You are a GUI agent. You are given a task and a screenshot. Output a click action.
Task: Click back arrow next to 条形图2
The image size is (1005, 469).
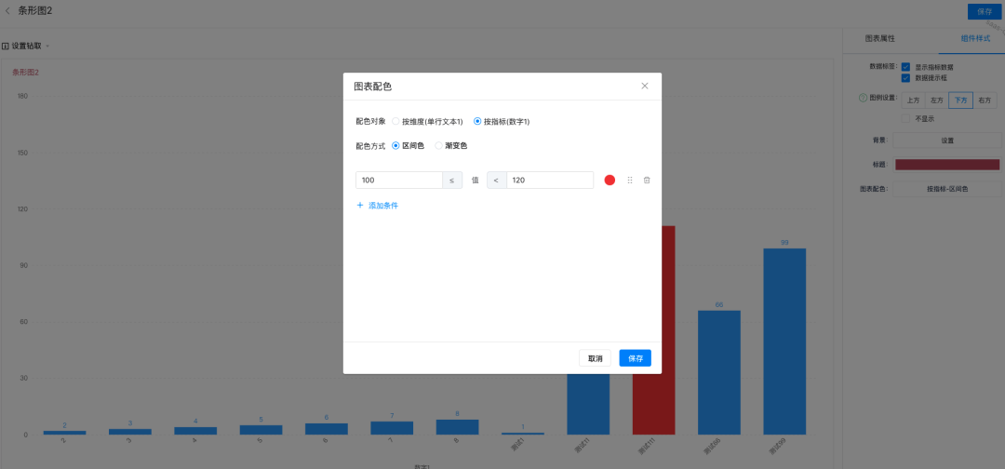point(7,11)
